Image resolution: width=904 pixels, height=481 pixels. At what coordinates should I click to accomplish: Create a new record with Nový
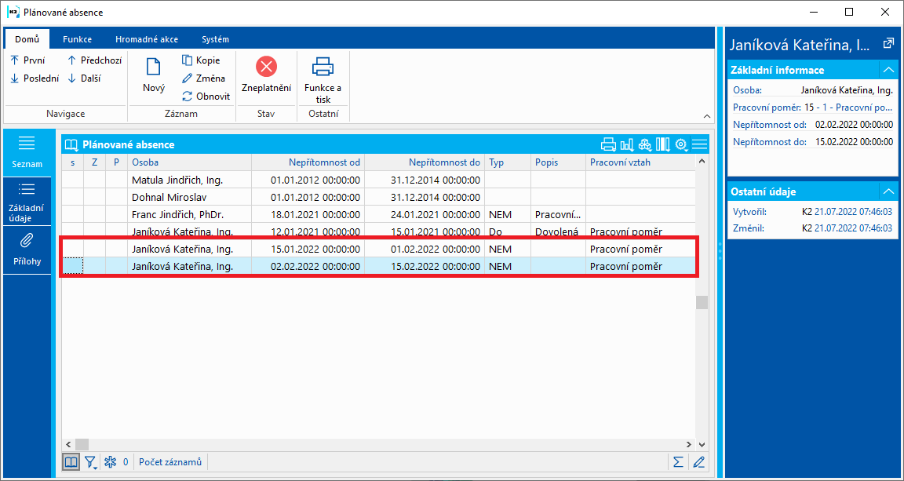[x=154, y=75]
